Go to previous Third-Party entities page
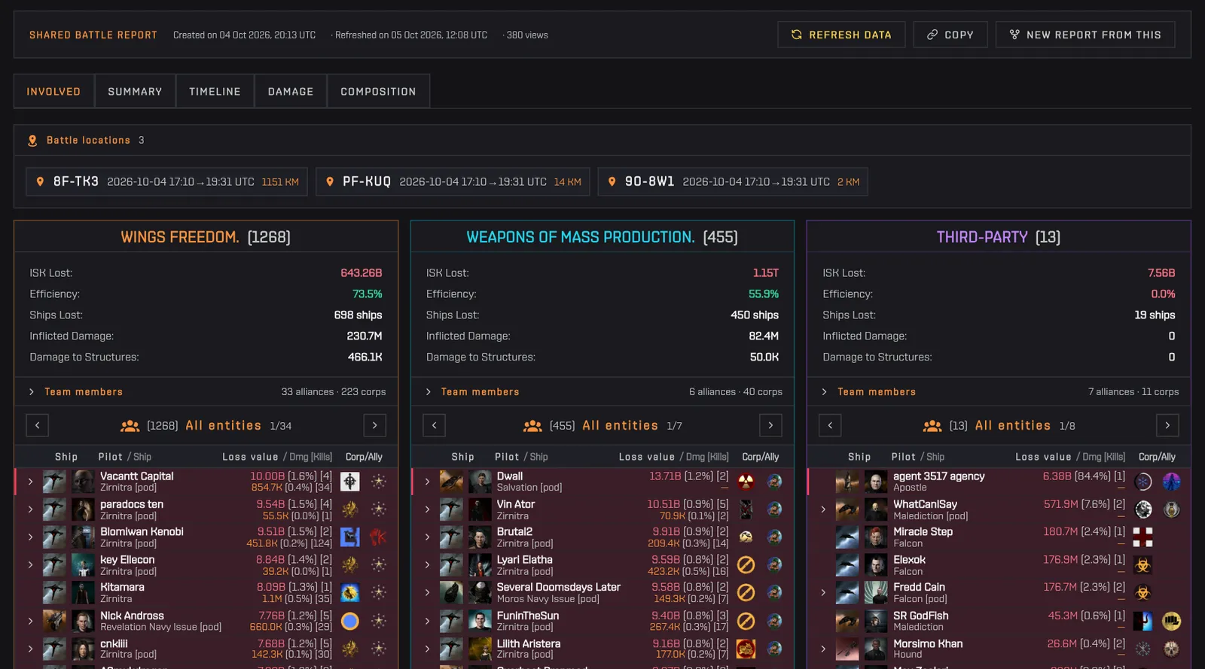Screen dimensions: 1205x669 coord(830,425)
